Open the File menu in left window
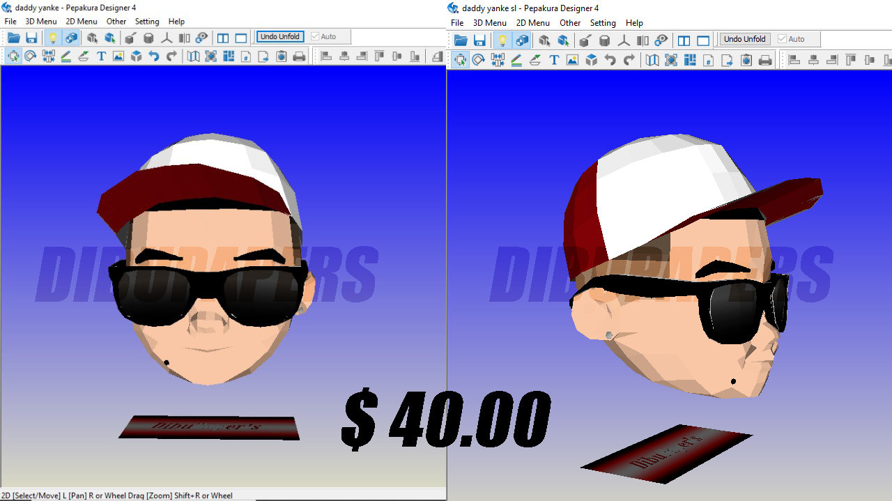The image size is (892, 501). pyautogui.click(x=10, y=22)
